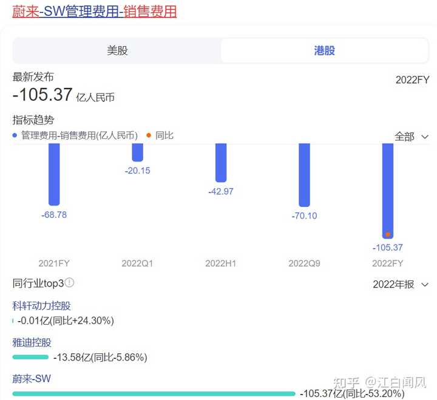The image size is (437, 400).
Task: Toggle the 管理费用-销售费用(亿人民币) legend item
Action: (x=75, y=135)
